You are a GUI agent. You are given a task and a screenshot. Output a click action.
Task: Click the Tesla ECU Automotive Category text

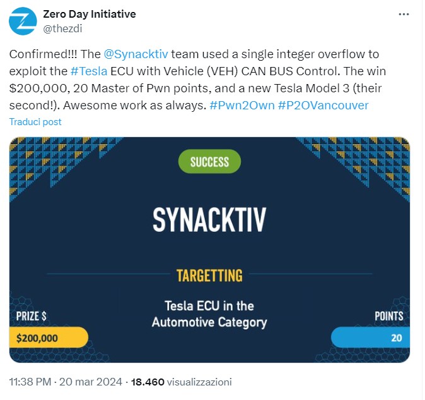tap(209, 314)
